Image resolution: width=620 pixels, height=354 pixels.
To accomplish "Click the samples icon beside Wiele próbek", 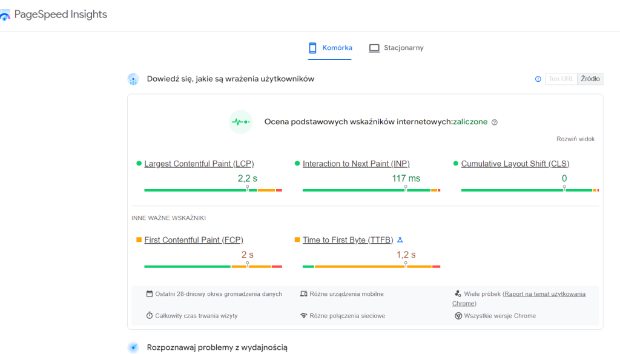I will (458, 294).
